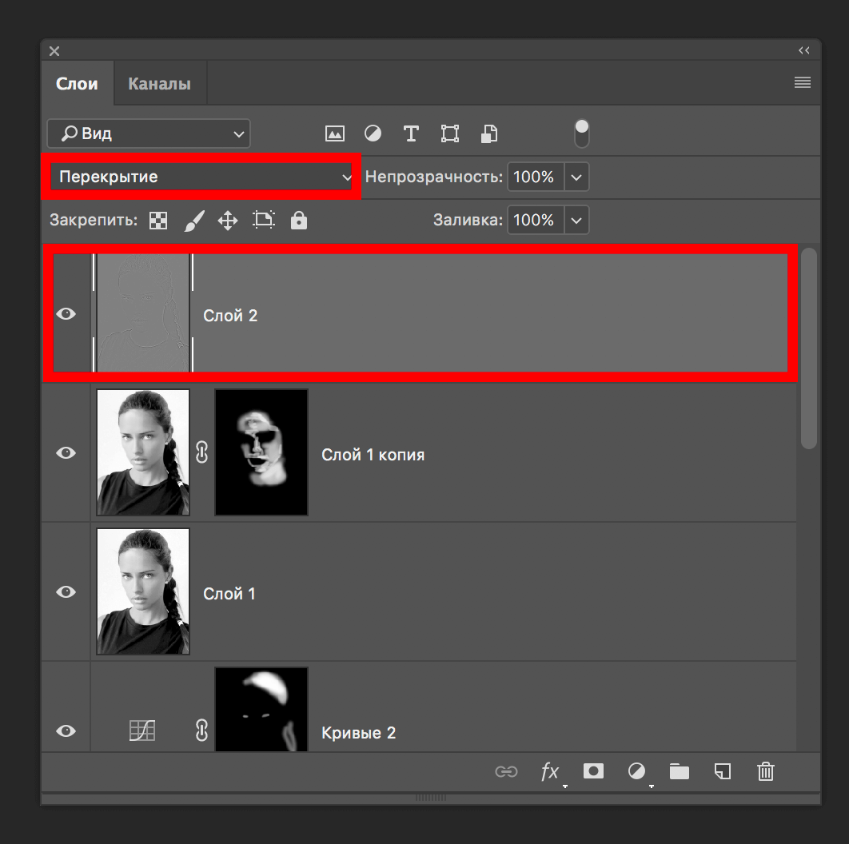
Task: Click the smart object filter icon
Action: click(488, 133)
